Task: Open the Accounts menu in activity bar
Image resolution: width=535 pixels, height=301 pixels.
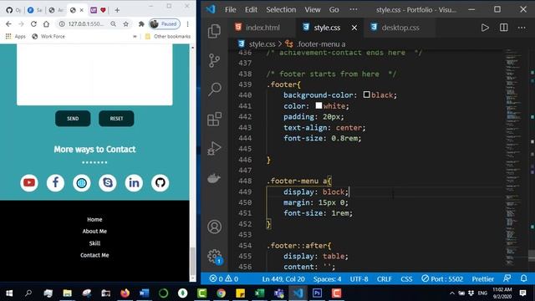Action: pos(214,227)
